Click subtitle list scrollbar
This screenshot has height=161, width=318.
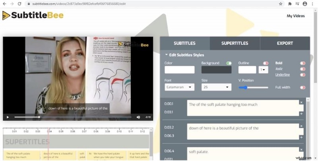pyautogui.click(x=308, y=129)
